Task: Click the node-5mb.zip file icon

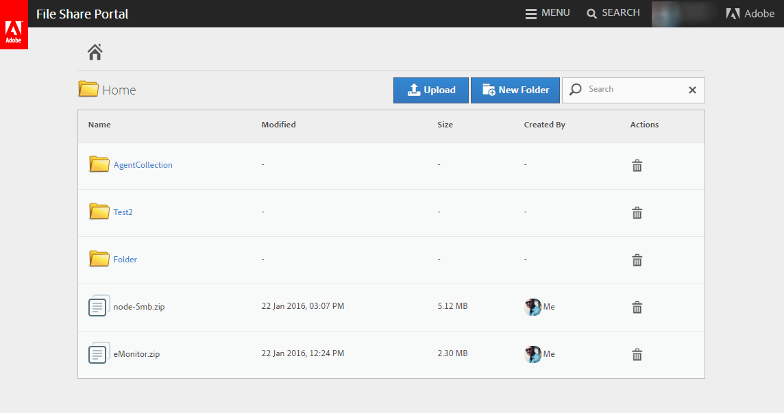Action: click(99, 306)
